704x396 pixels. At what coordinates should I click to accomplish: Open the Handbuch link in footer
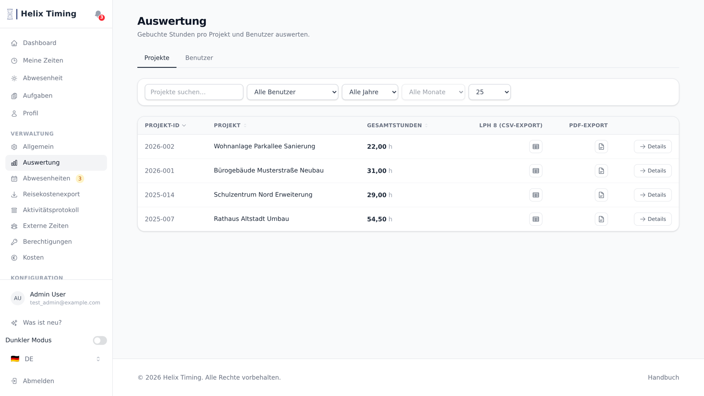[663, 378]
